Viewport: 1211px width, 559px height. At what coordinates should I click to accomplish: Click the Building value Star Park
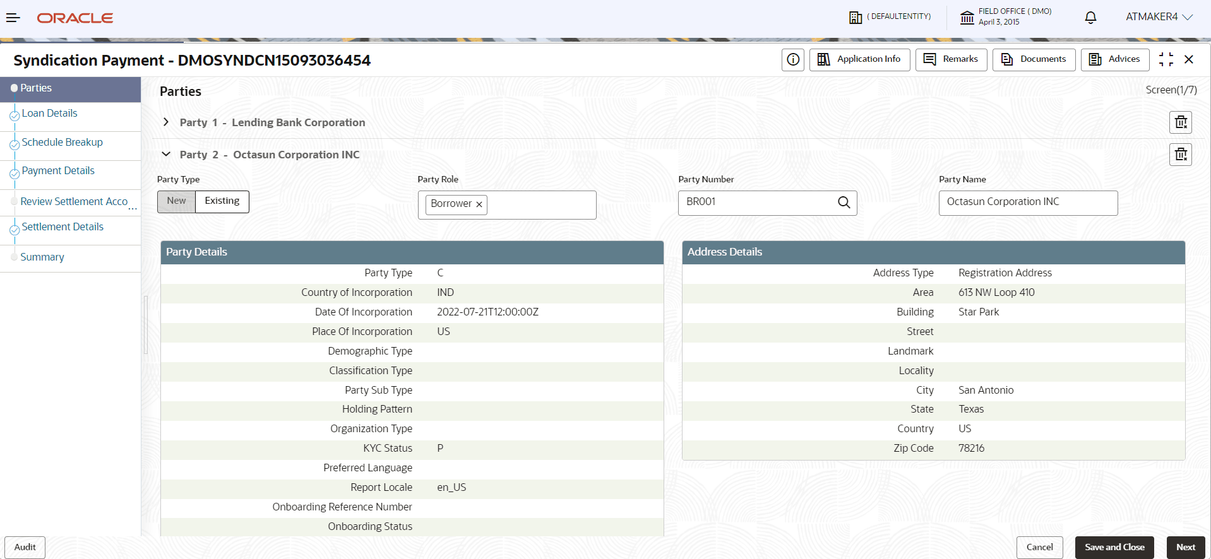coord(979,312)
